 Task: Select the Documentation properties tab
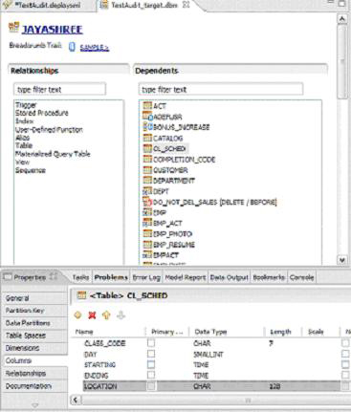34,386
